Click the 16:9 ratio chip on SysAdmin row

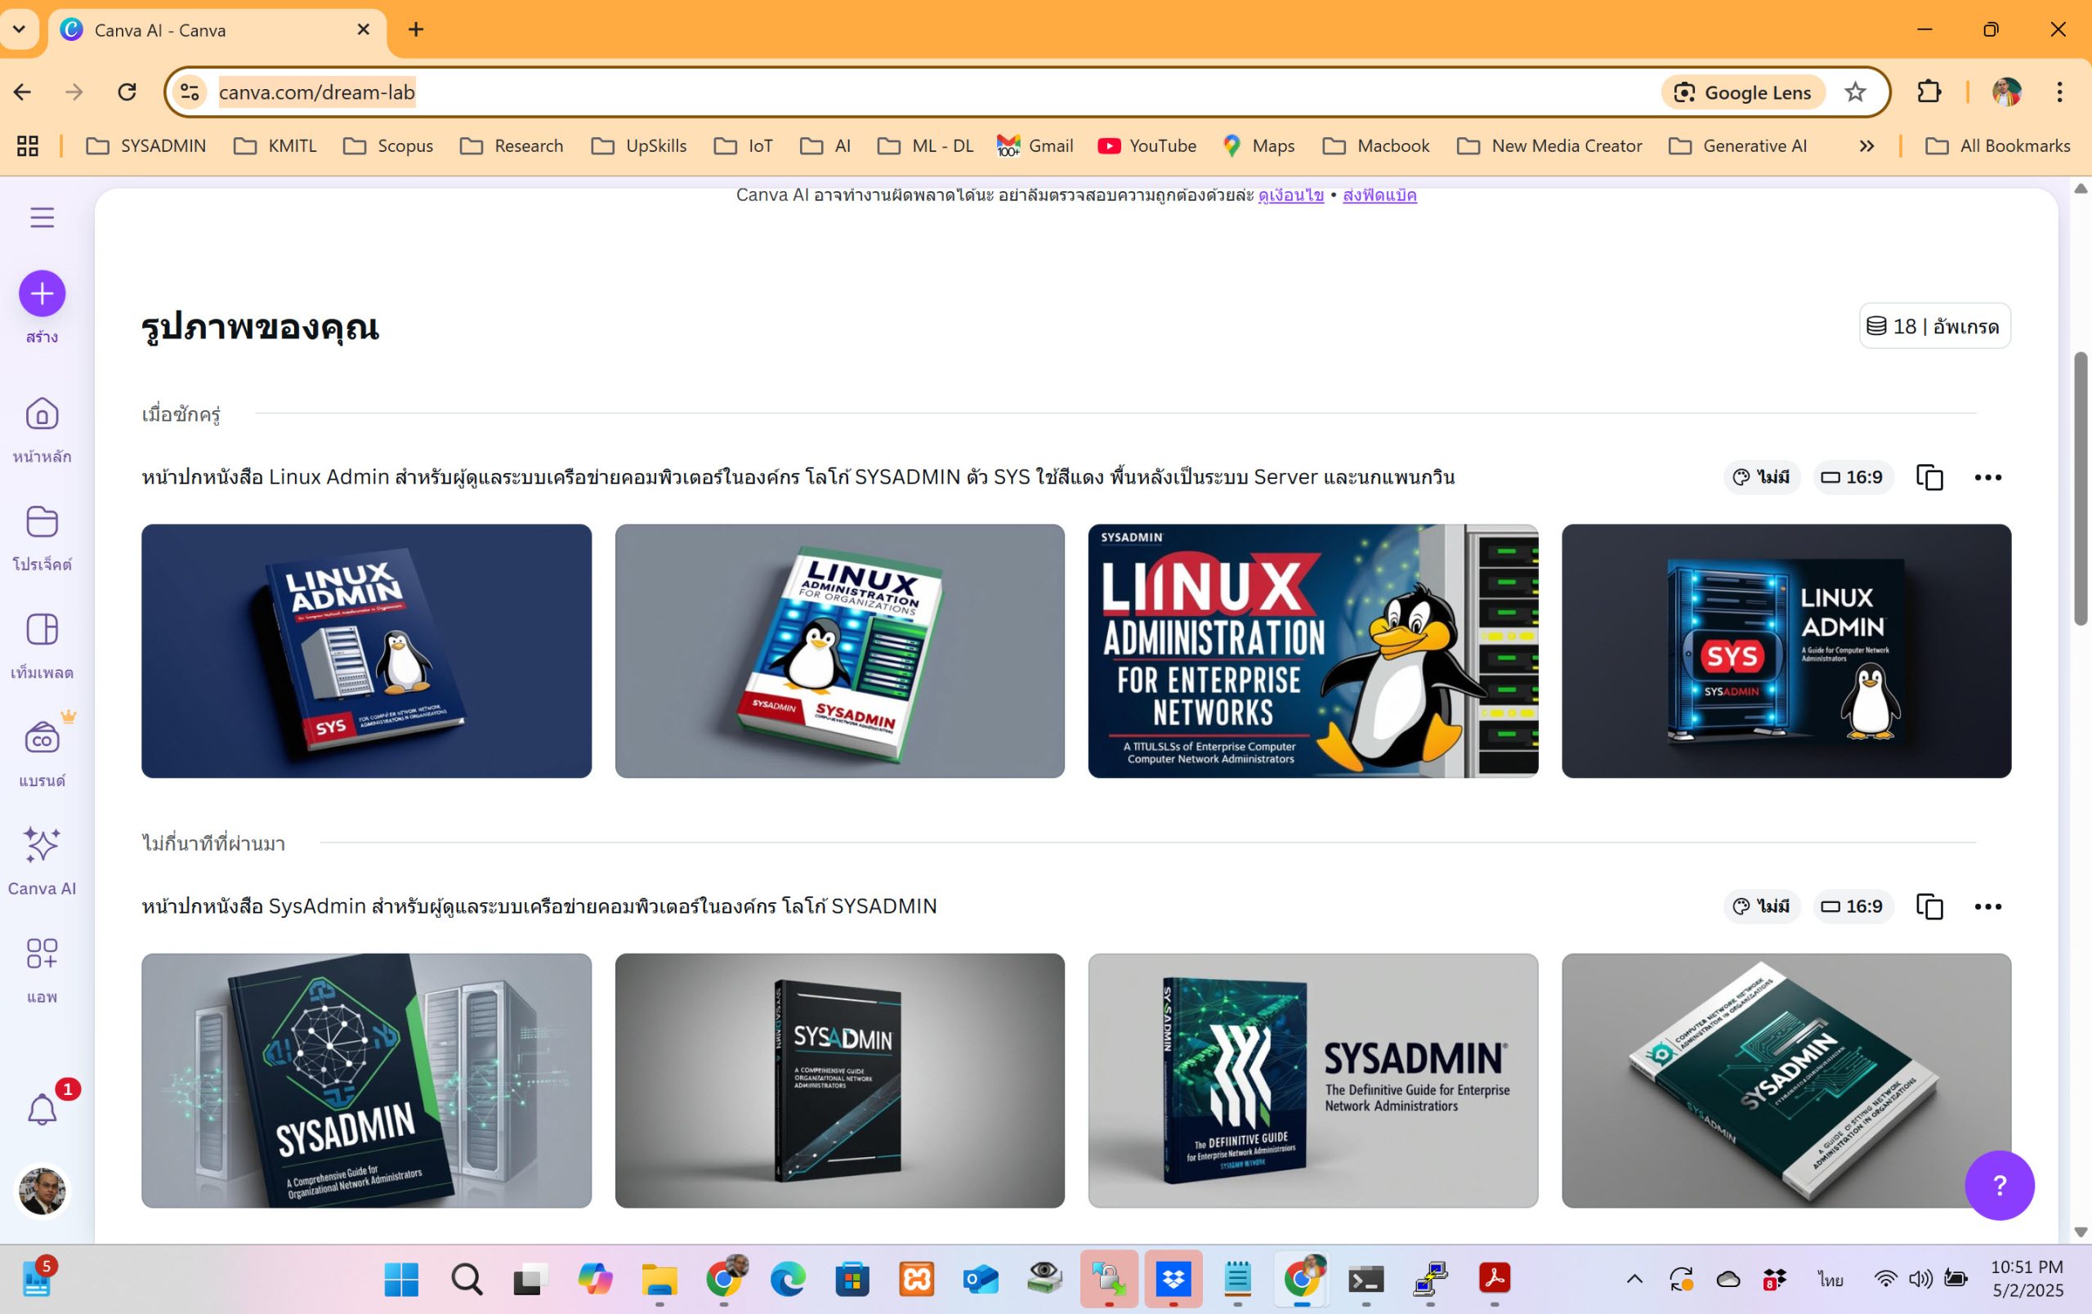click(1853, 905)
